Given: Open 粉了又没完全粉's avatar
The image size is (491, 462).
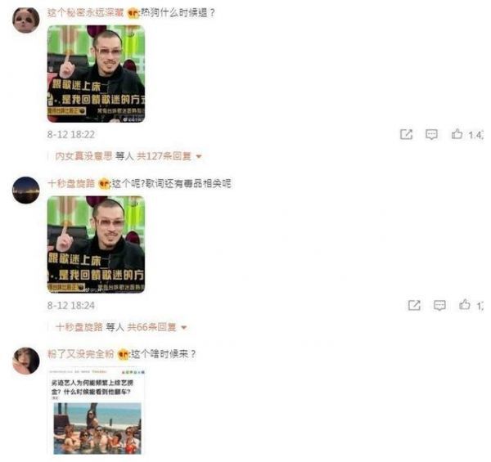Looking at the screenshot, I should tap(25, 361).
